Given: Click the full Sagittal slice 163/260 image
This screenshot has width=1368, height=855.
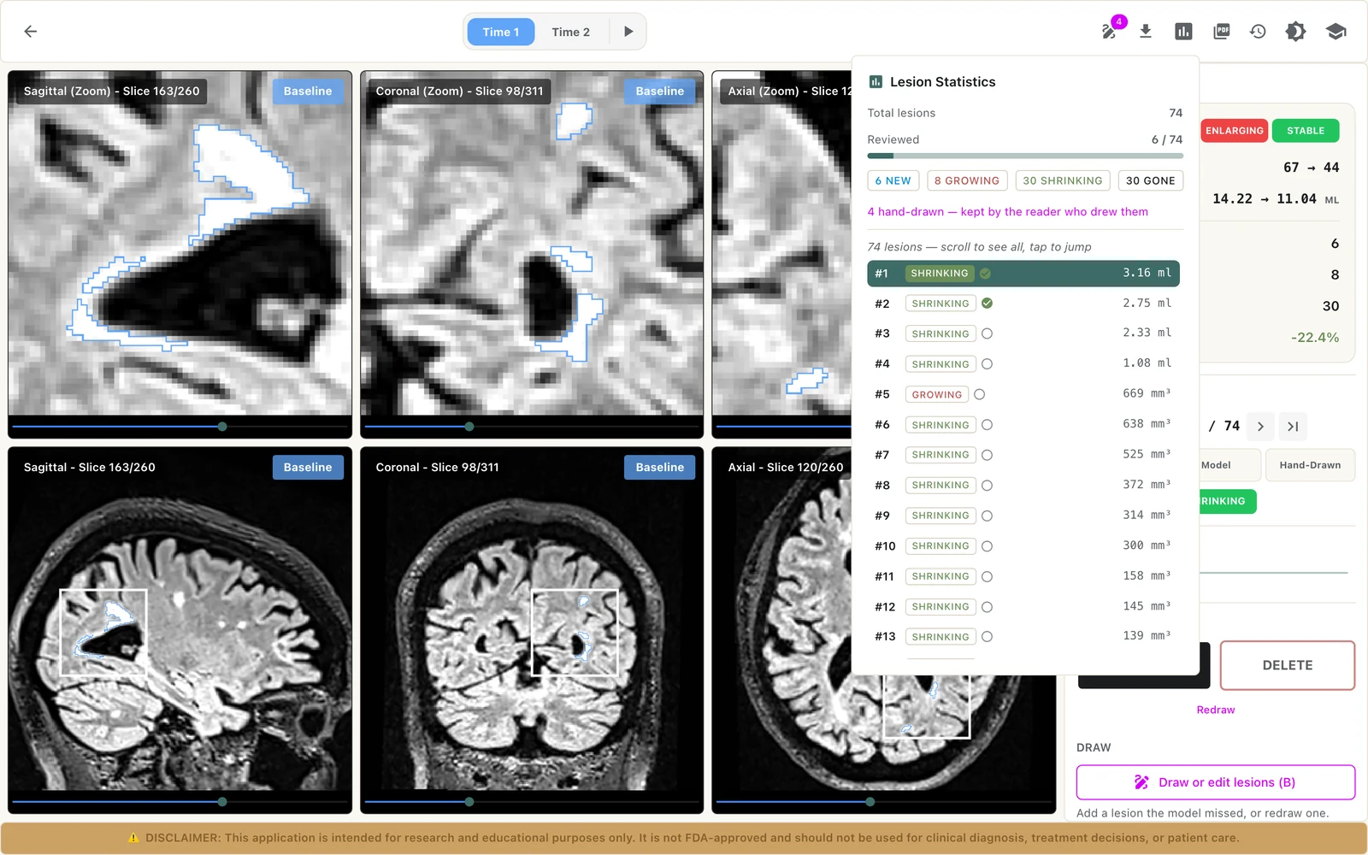Looking at the screenshot, I should [x=180, y=630].
